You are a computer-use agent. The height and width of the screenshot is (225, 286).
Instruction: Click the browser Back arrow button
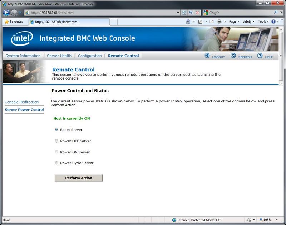coord(6,13)
